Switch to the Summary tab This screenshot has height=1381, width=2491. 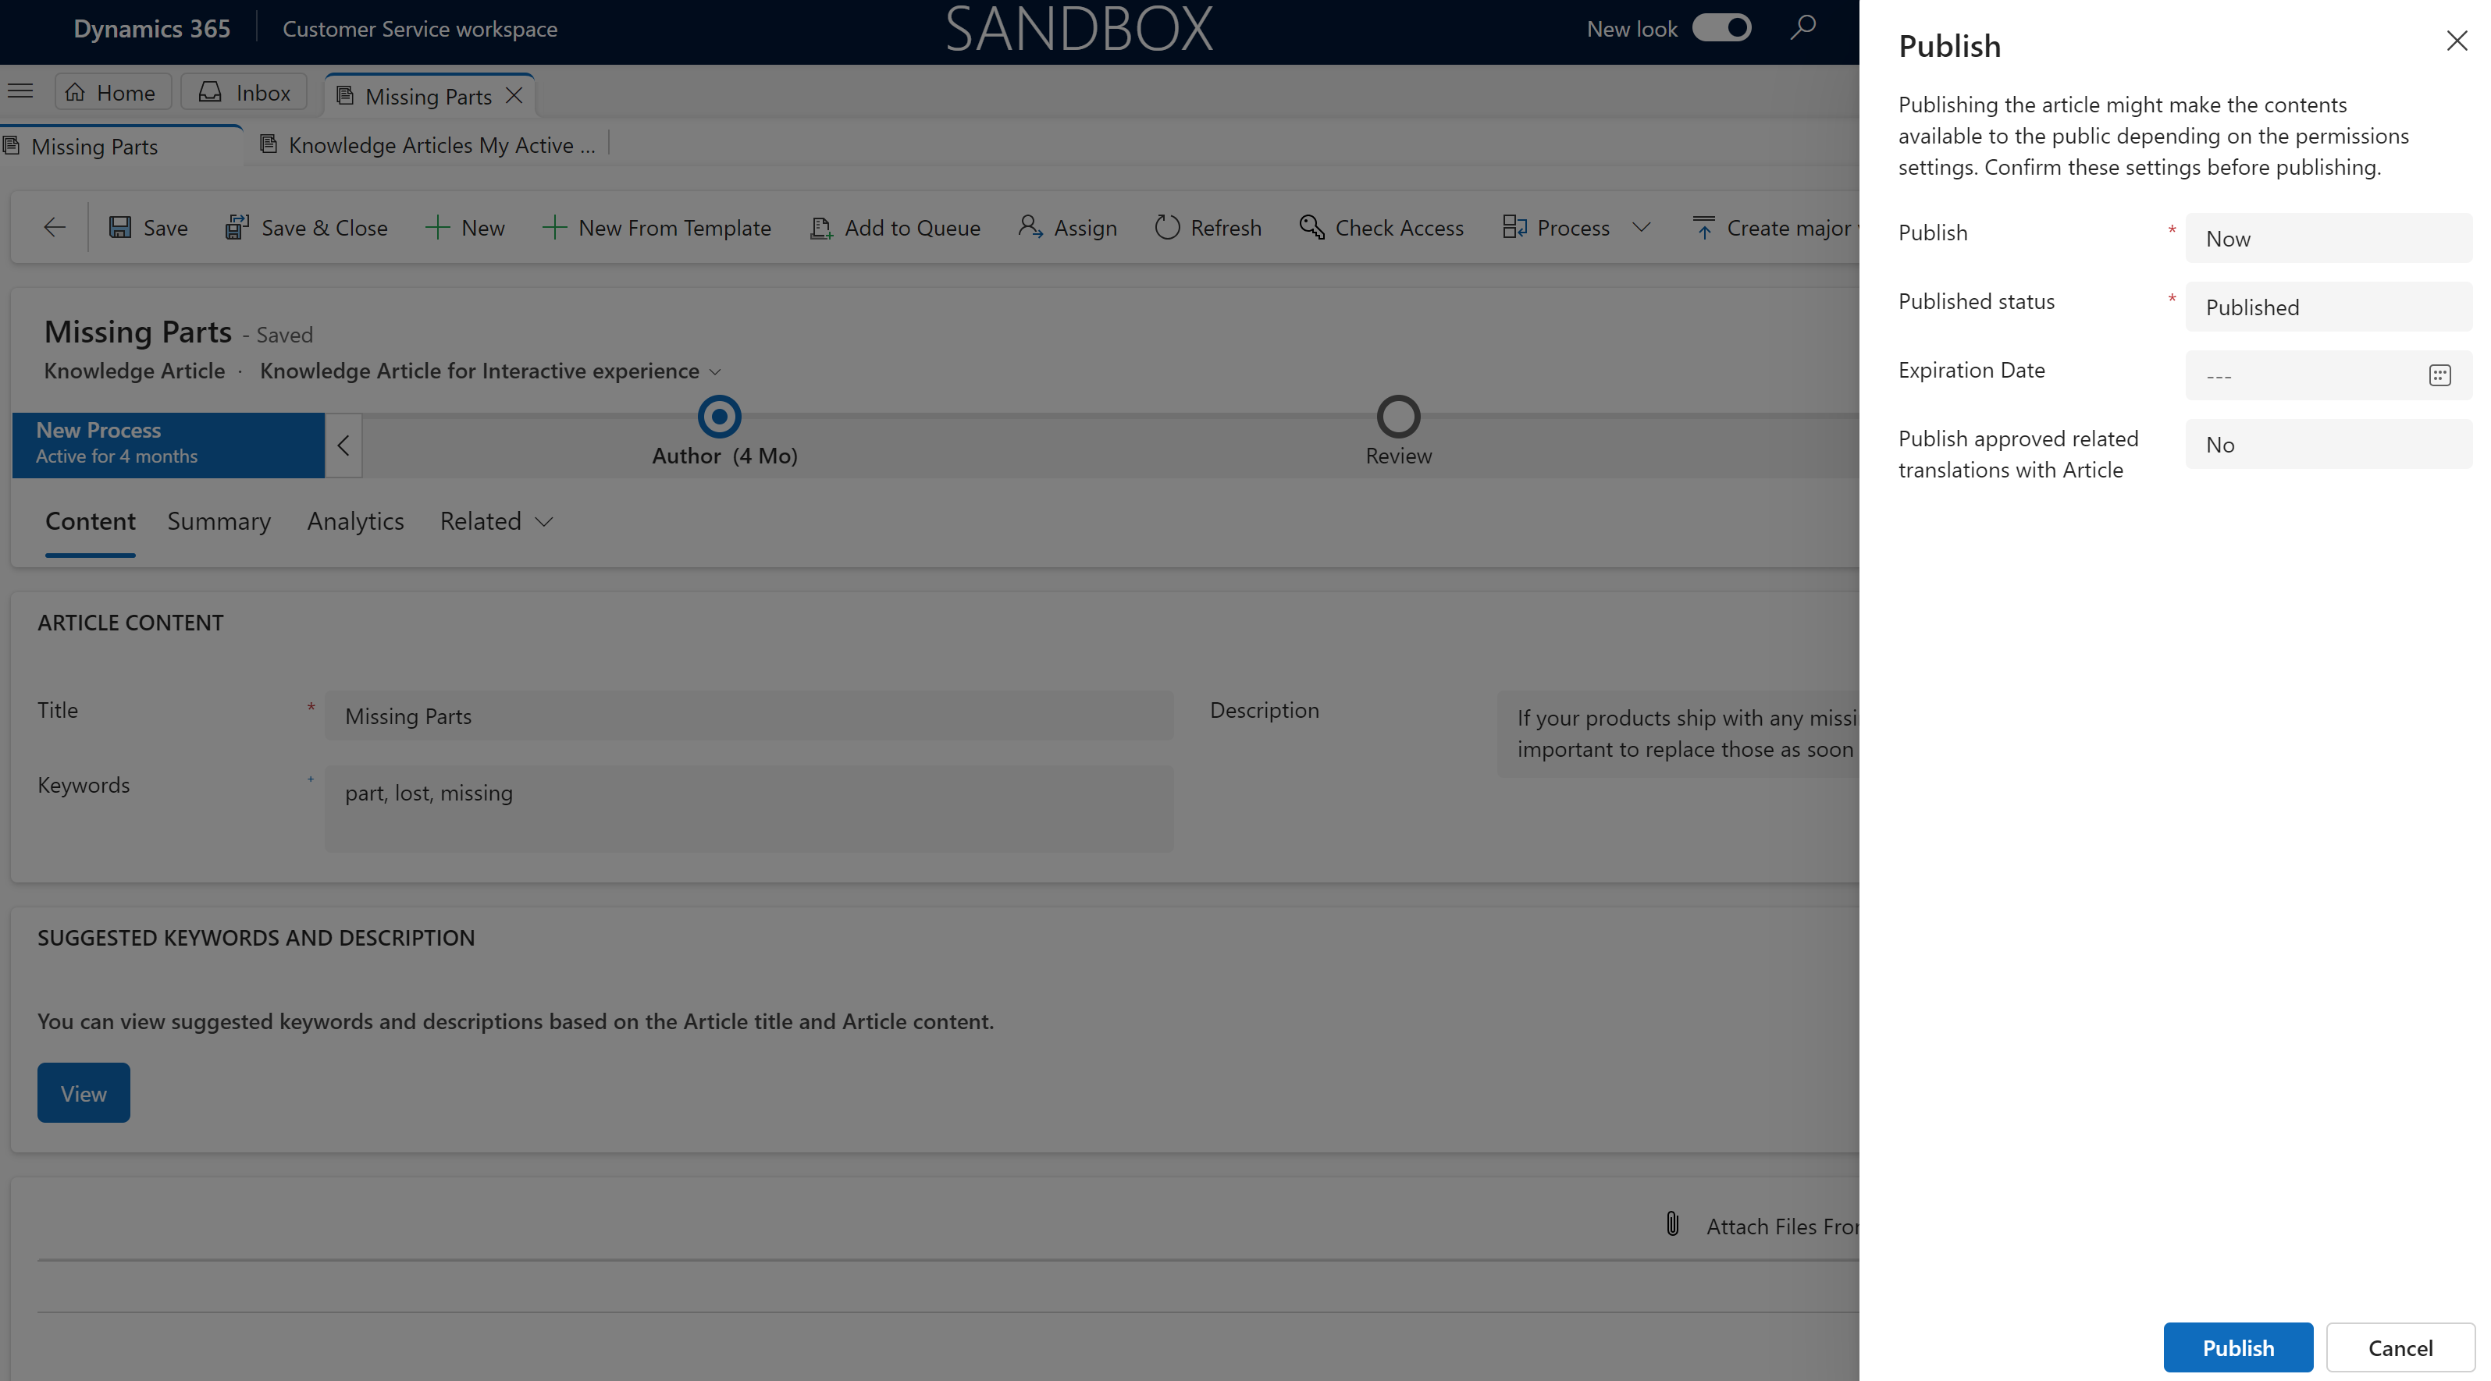tap(219, 520)
